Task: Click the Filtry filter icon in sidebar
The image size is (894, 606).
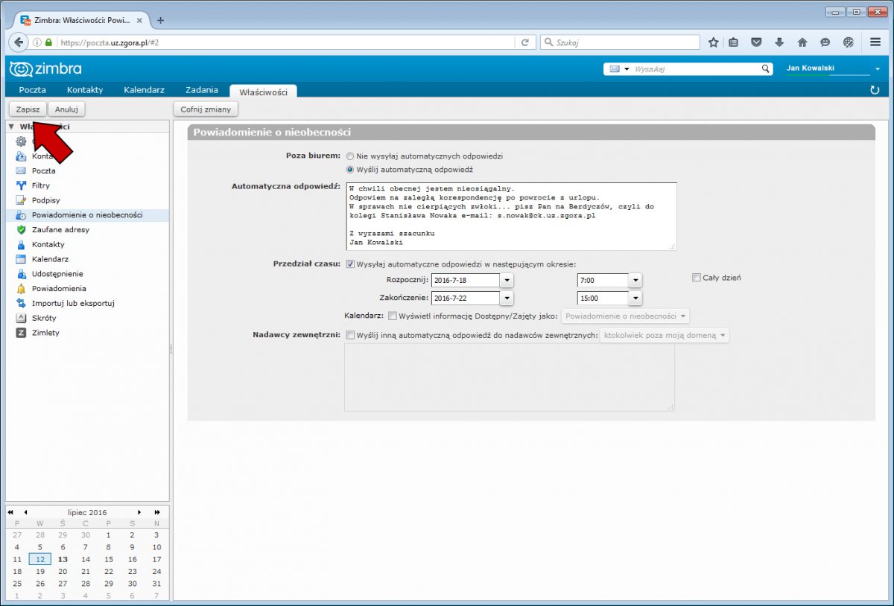Action: coord(21,185)
